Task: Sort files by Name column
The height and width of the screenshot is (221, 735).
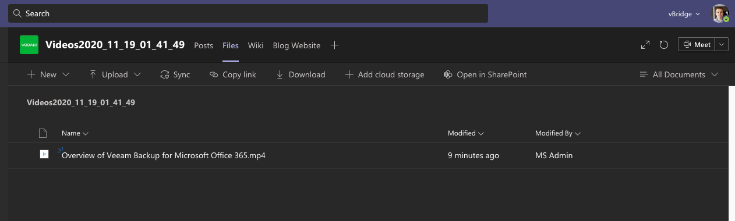Action: [x=75, y=133]
